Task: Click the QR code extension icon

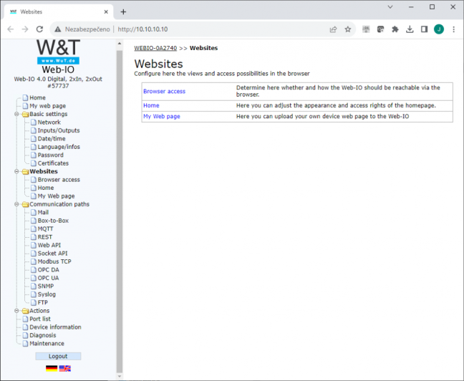Action: 366,29
